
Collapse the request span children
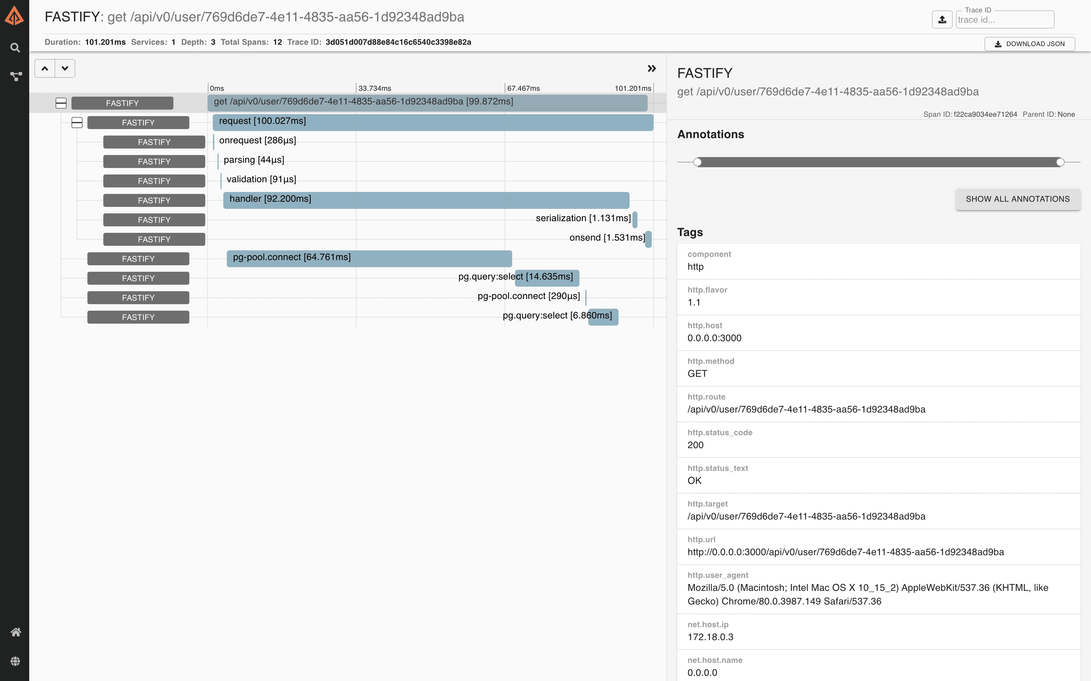(x=77, y=123)
